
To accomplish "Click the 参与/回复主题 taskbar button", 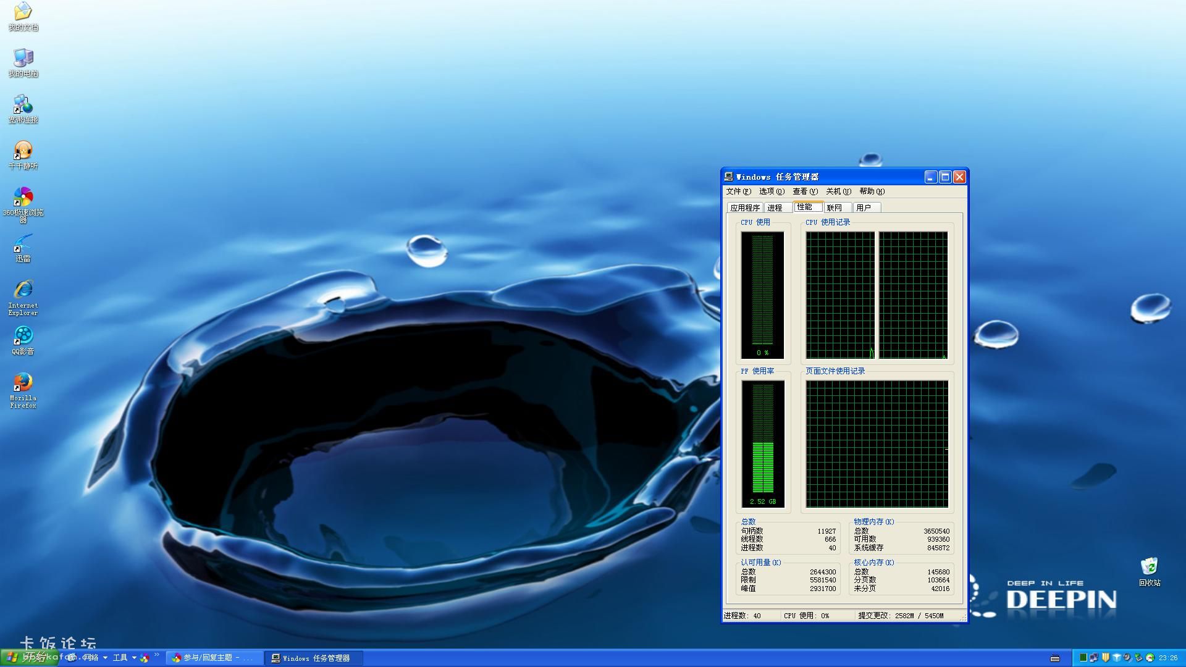I will click(x=214, y=658).
